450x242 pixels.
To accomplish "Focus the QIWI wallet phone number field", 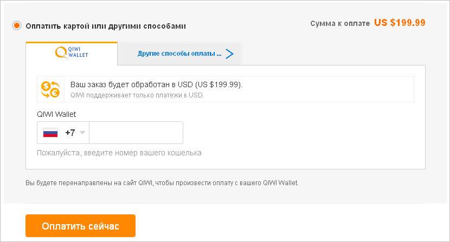I will (136, 133).
